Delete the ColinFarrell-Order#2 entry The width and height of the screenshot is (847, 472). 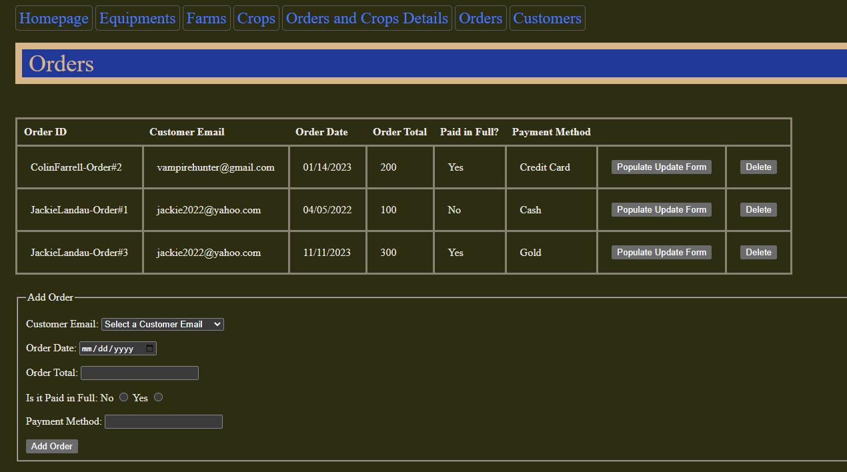[x=758, y=167]
